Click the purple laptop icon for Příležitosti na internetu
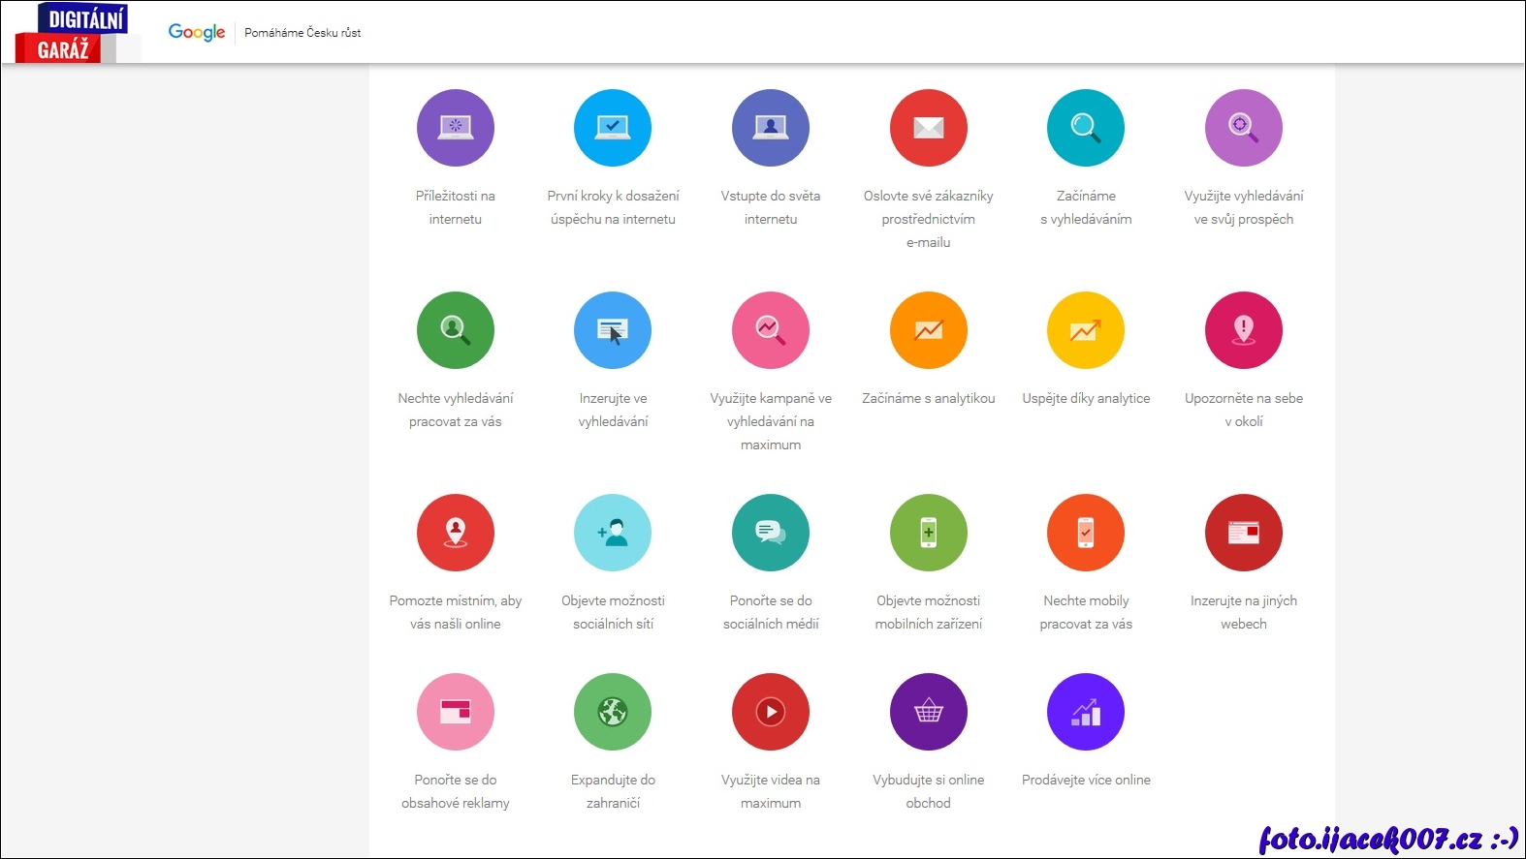 point(455,128)
